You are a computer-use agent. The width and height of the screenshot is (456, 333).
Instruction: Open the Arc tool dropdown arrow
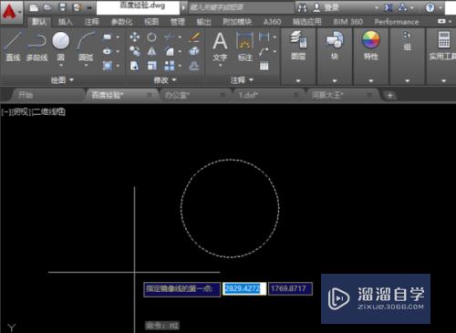86,66
